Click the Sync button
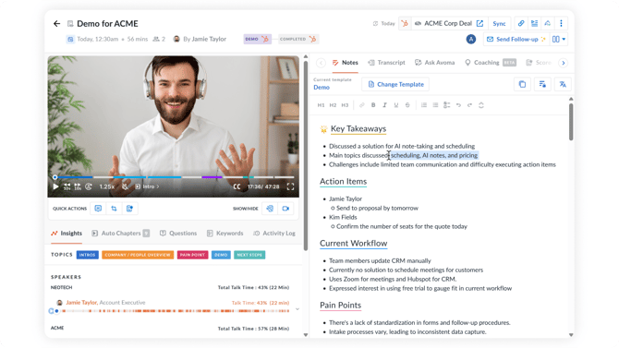 (x=499, y=24)
